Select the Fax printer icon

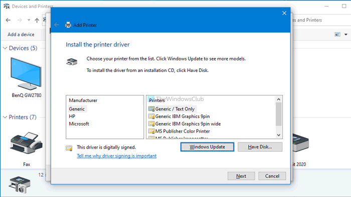point(26,143)
